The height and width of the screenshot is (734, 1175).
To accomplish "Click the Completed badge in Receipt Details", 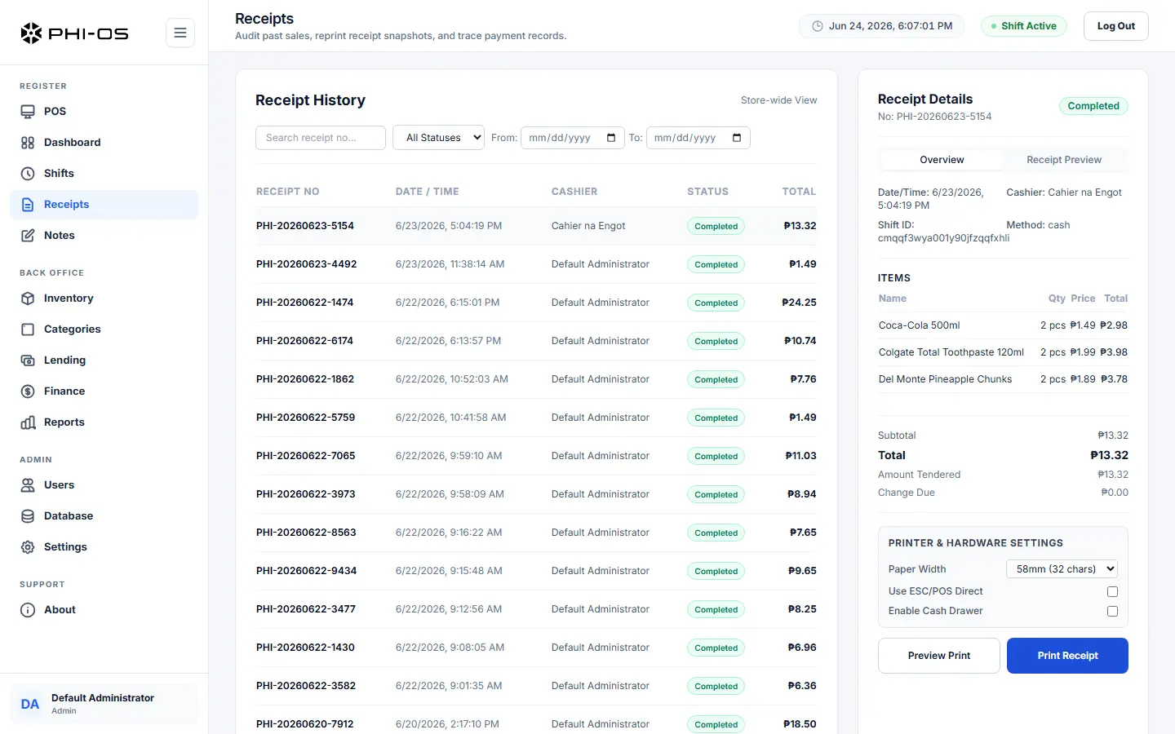I will click(1093, 106).
